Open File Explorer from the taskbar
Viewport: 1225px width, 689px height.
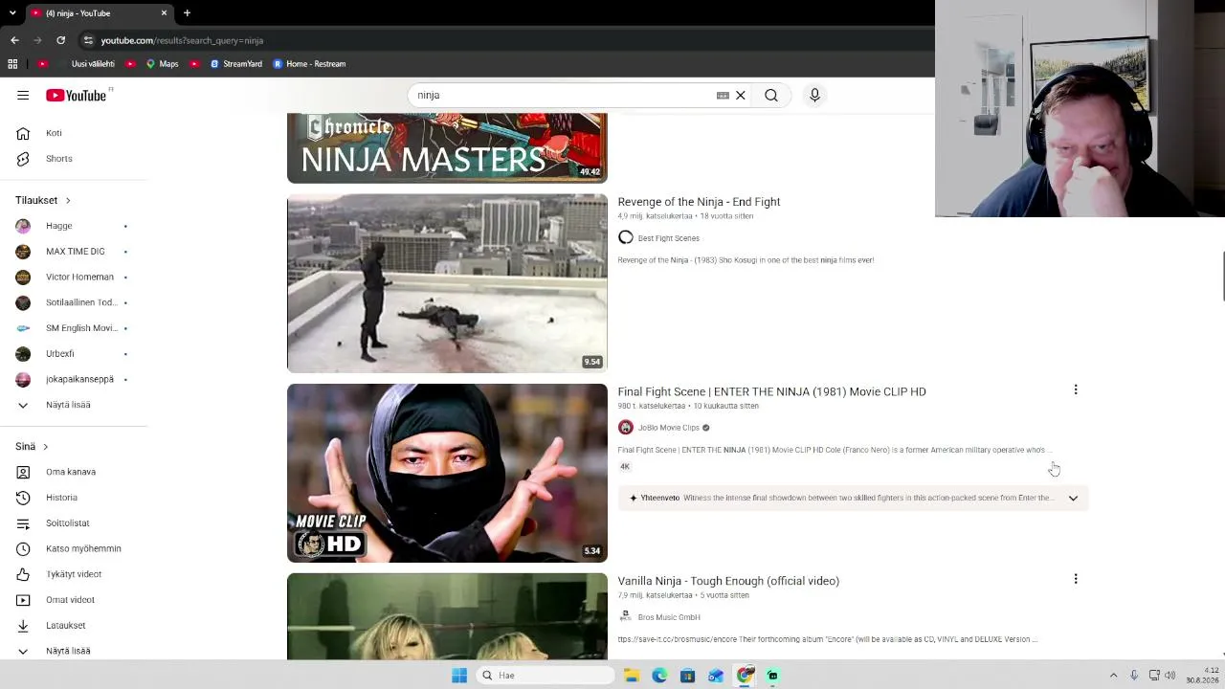[x=632, y=676]
